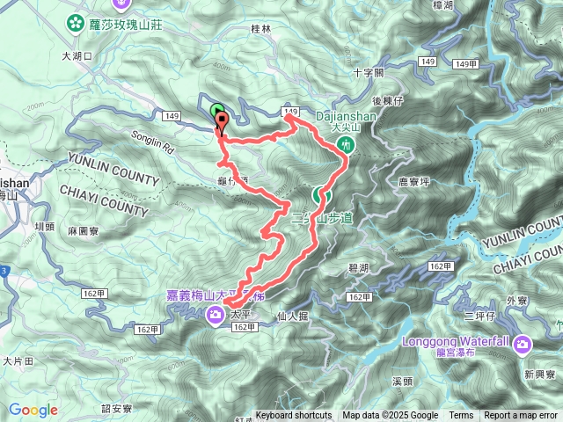This screenshot has height=422, width=563.
Task: Click the 149甲 road shield
Action: [x=465, y=64]
